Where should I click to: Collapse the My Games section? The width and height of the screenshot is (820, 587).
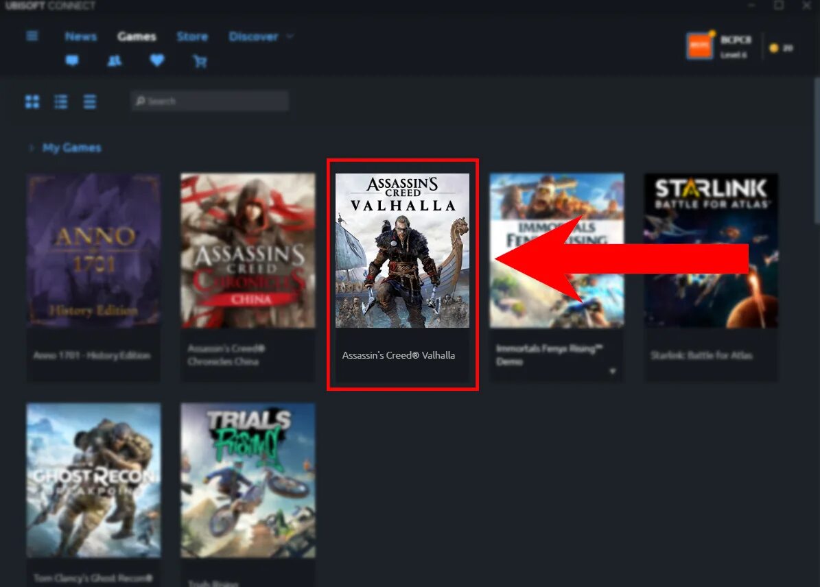tap(32, 147)
